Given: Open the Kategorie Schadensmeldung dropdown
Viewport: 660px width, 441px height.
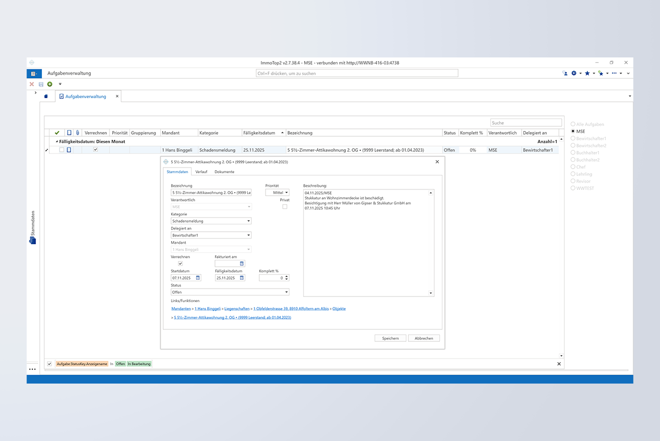Looking at the screenshot, I should [x=248, y=221].
